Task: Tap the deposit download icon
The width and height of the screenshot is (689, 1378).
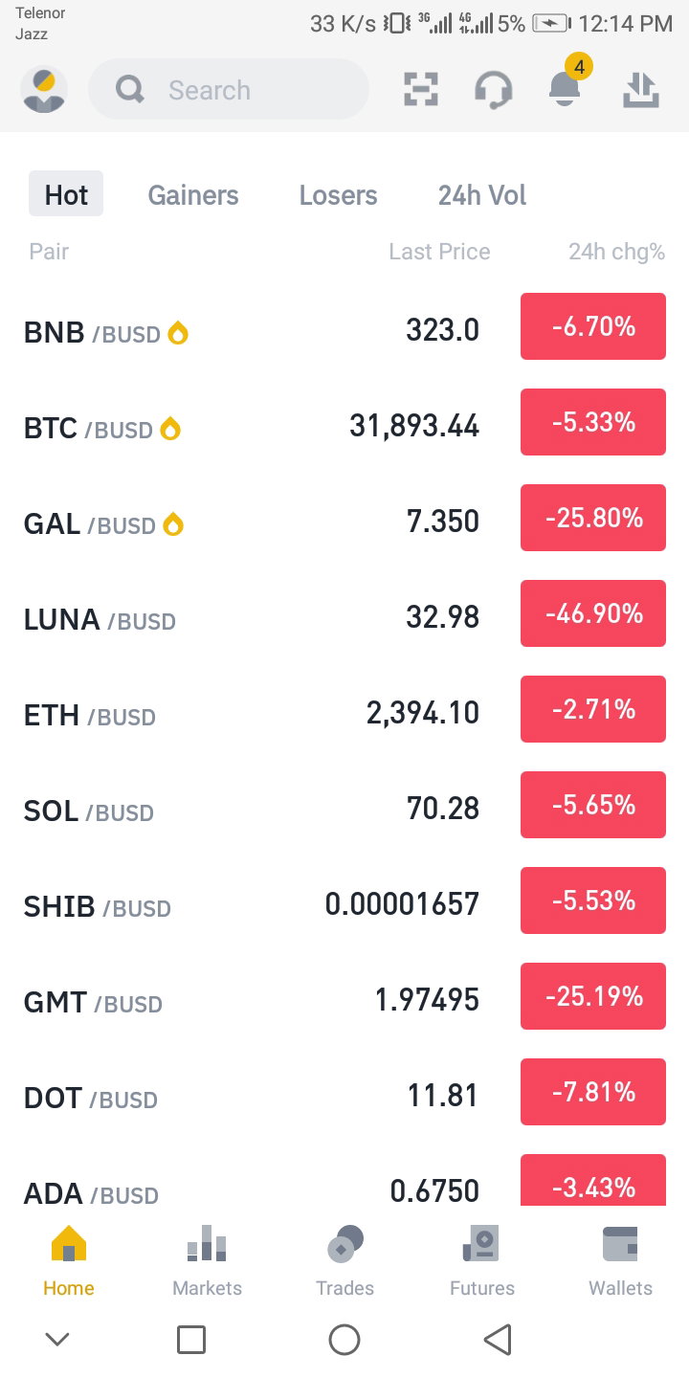Action: 641,90
